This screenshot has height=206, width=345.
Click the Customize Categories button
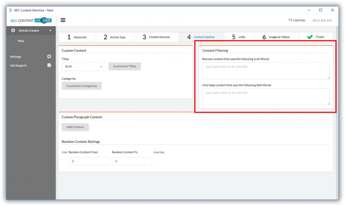tap(82, 86)
